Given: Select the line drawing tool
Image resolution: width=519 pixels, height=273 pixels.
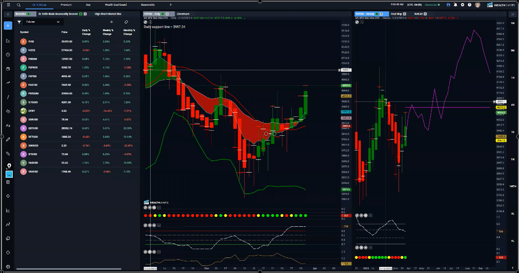Looking at the screenshot, I should click(x=8, y=97).
